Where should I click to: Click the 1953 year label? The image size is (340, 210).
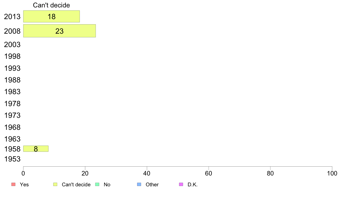point(12,159)
